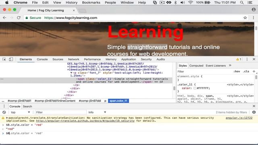
Task: Select the Event Listeners tab
Action: [x=216, y=66]
